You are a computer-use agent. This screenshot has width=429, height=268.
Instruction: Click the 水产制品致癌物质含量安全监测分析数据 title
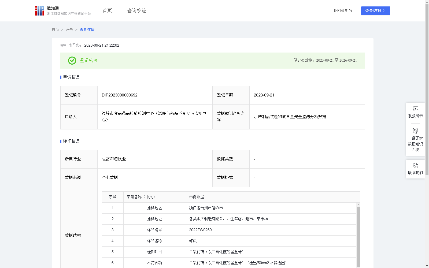coord(290,117)
